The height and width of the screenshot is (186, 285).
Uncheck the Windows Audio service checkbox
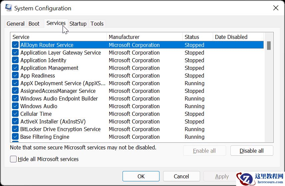pyautogui.click(x=15, y=106)
